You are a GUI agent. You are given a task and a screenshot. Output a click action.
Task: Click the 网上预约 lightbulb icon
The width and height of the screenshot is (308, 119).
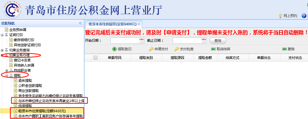[280, 16]
